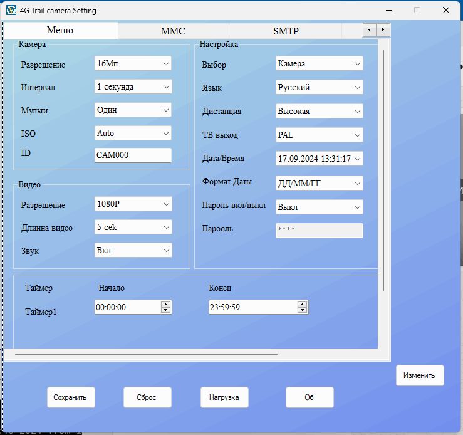Viewport: 463px width, 435px height.
Task: Toggle the Звук sound dropdown
Action: tap(166, 251)
